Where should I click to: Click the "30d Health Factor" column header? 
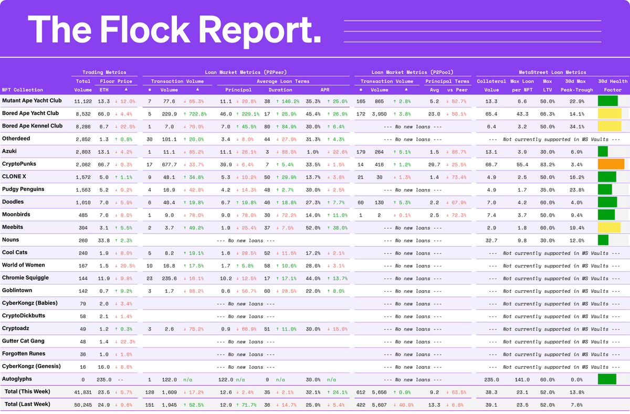click(x=613, y=86)
